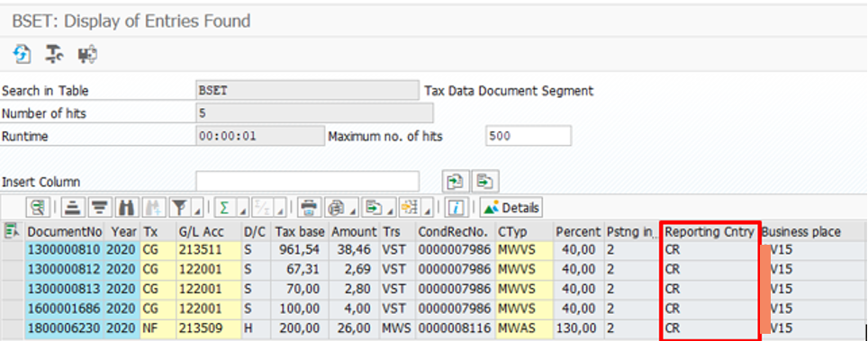Click the filter funnel icon

coord(178,208)
